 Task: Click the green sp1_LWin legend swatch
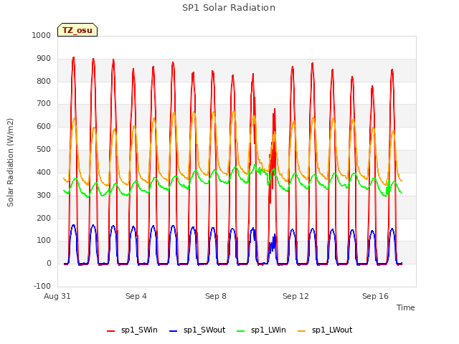[241, 331]
